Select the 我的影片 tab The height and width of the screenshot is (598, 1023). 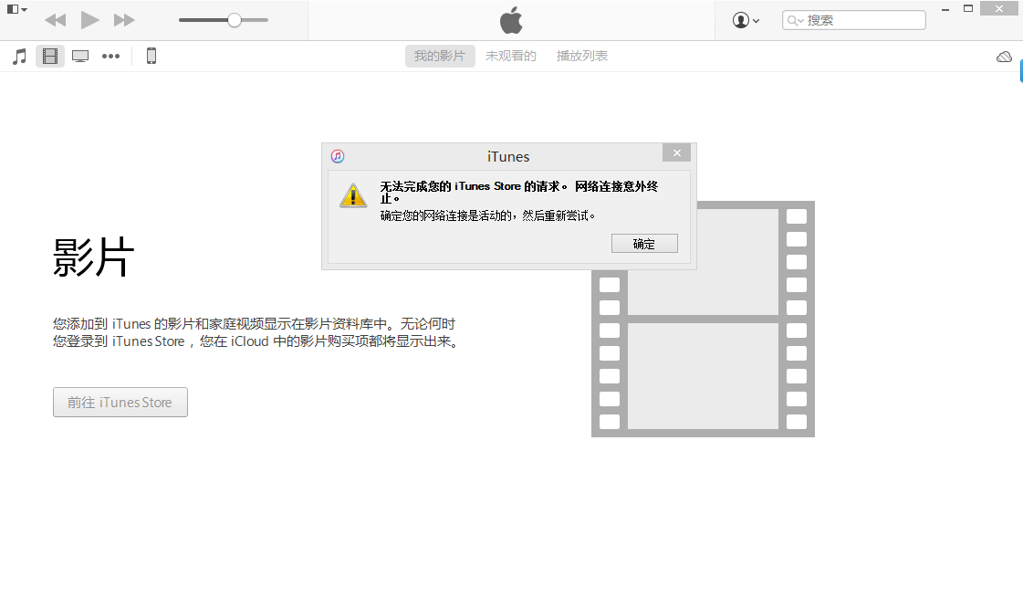[x=440, y=56]
